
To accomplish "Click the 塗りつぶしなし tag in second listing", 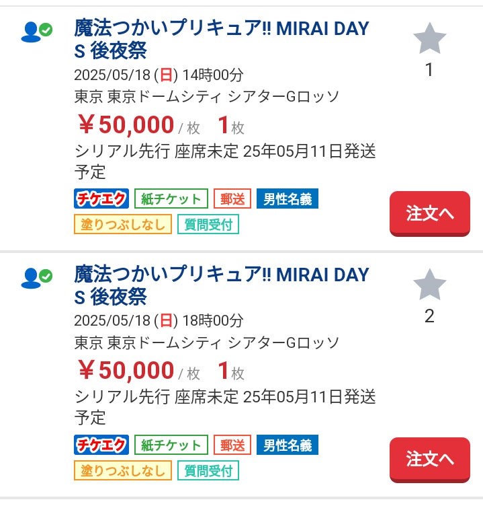I will click(123, 470).
